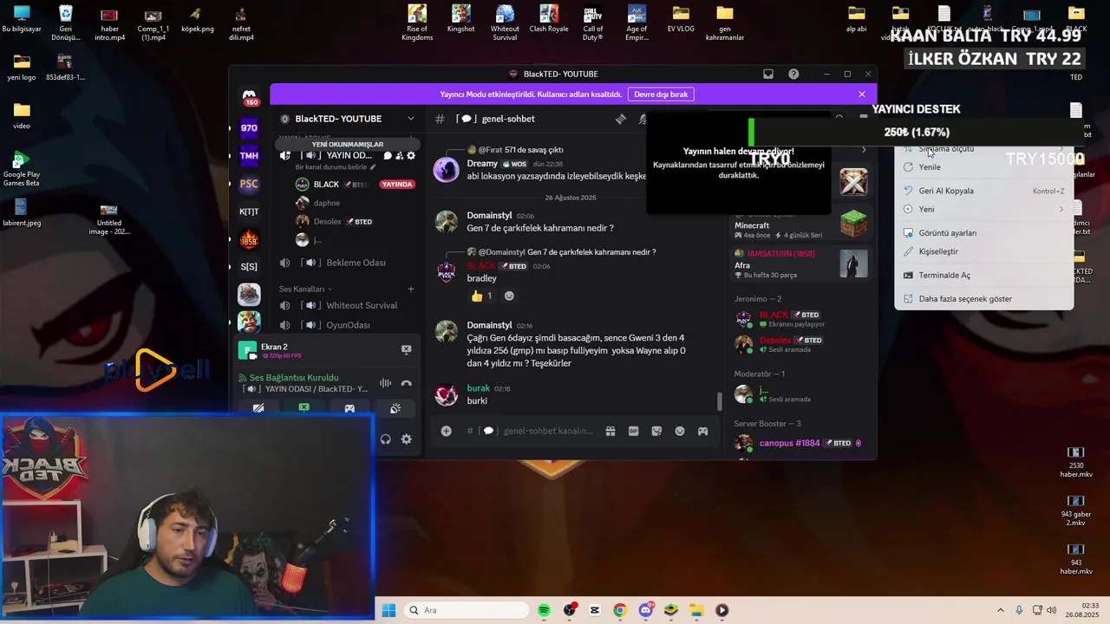1110x624 pixels.
Task: Open threads icon in genel-sohbet header
Action: [x=621, y=119]
